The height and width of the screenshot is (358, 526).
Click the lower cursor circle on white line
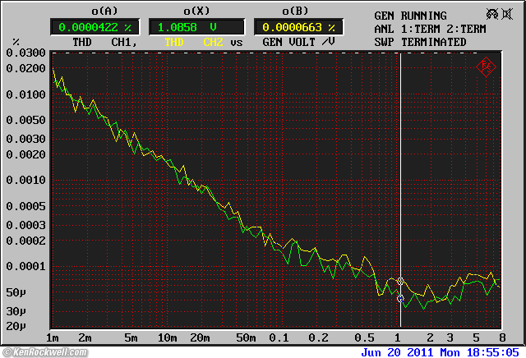(400, 298)
